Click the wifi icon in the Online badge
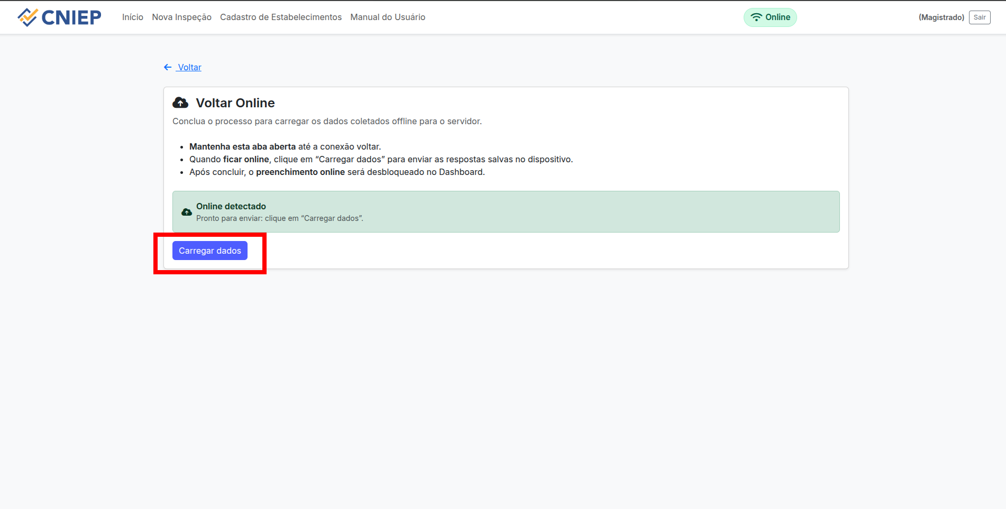Screen dimensions: 1006x509 (756, 17)
